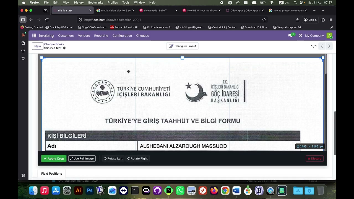This screenshot has width=354, height=199.
Task: Open the History menu in menu bar
Action: point(79,2)
